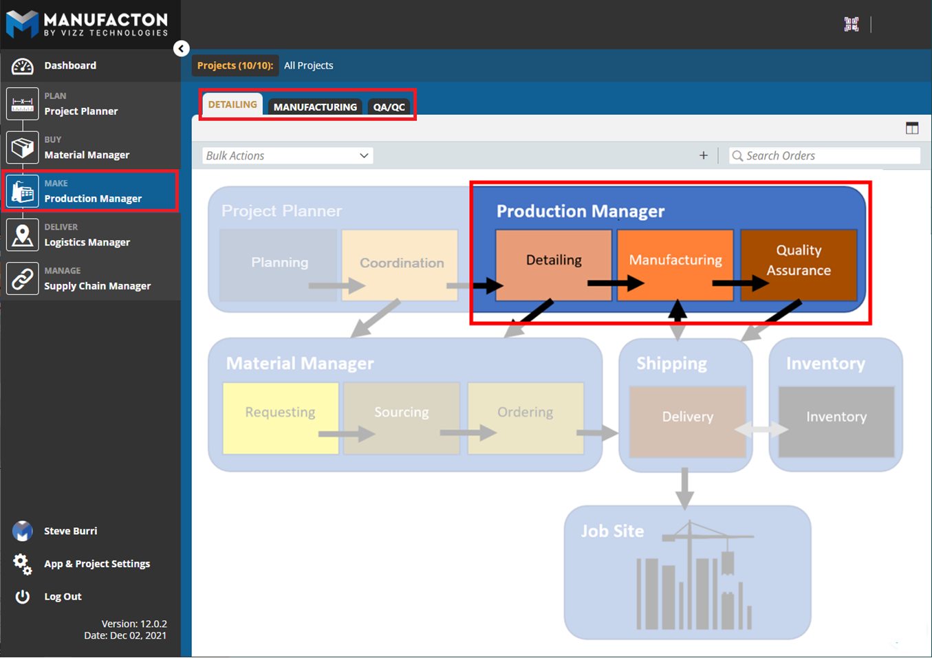Image resolution: width=932 pixels, height=658 pixels.
Task: Click the Logistics Manager map pin icon
Action: point(22,235)
